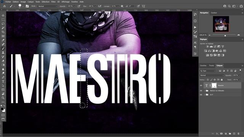Select the Clone Stamp tool
Viewport: 244px width, 137px height.
pyautogui.click(x=3, y=53)
